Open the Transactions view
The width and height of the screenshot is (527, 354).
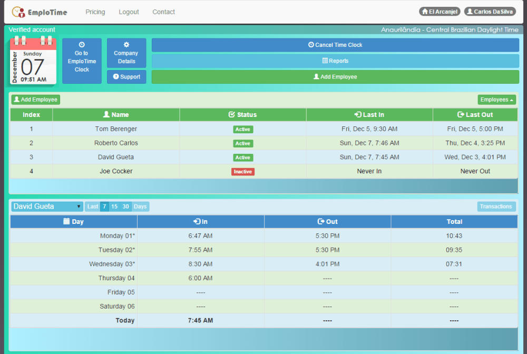[496, 206]
